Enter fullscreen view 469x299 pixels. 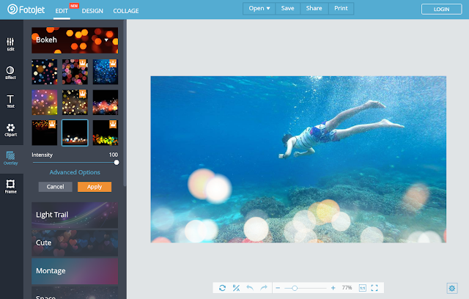(x=374, y=288)
